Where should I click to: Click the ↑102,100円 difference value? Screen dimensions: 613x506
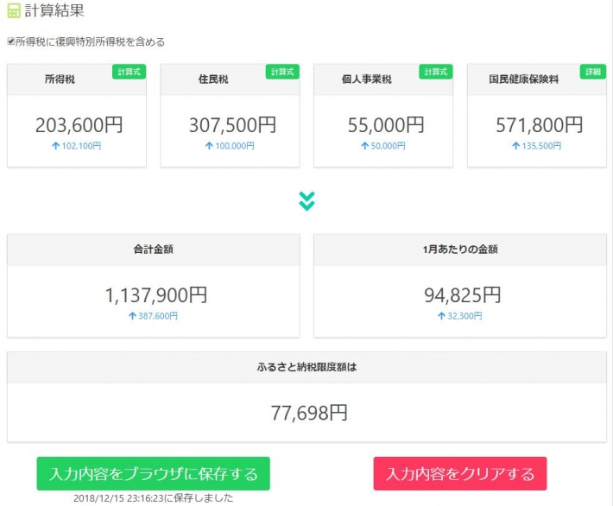[x=77, y=146]
